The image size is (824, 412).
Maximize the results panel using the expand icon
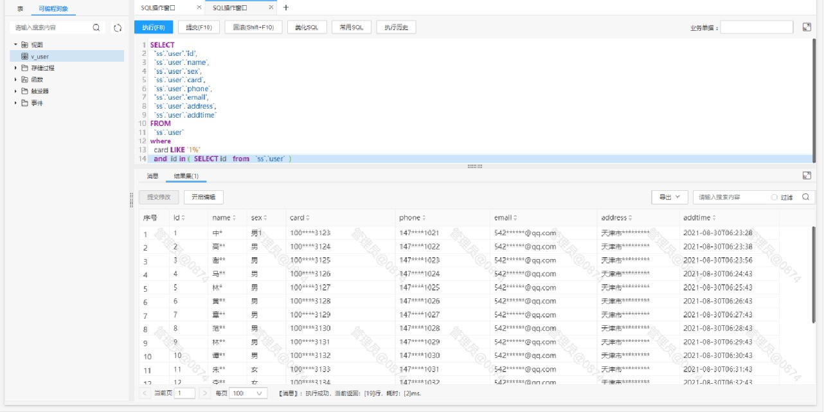pyautogui.click(x=807, y=175)
